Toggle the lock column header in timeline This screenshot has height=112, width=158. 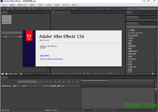[x=9, y=86]
